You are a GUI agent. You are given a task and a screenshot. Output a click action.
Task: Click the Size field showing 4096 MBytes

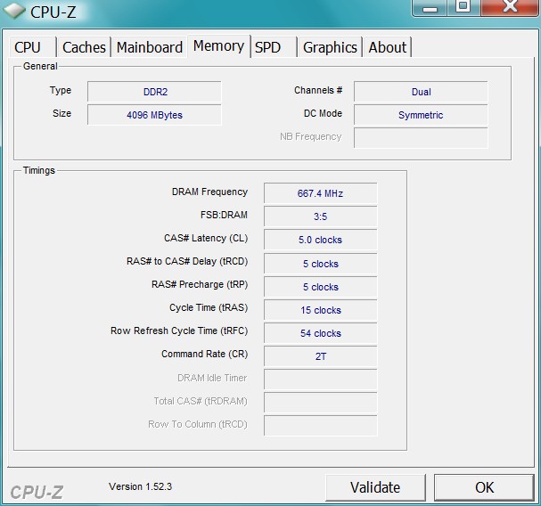click(x=154, y=115)
